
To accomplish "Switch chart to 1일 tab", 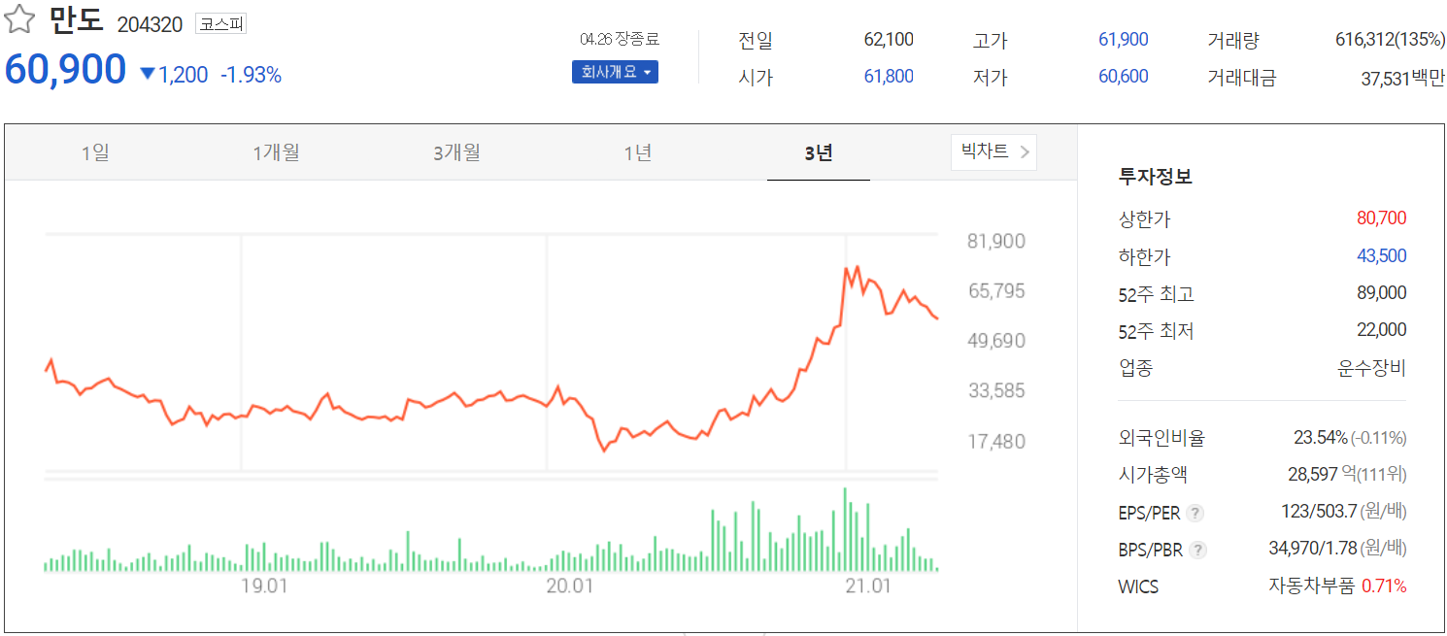I will click(x=95, y=152).
